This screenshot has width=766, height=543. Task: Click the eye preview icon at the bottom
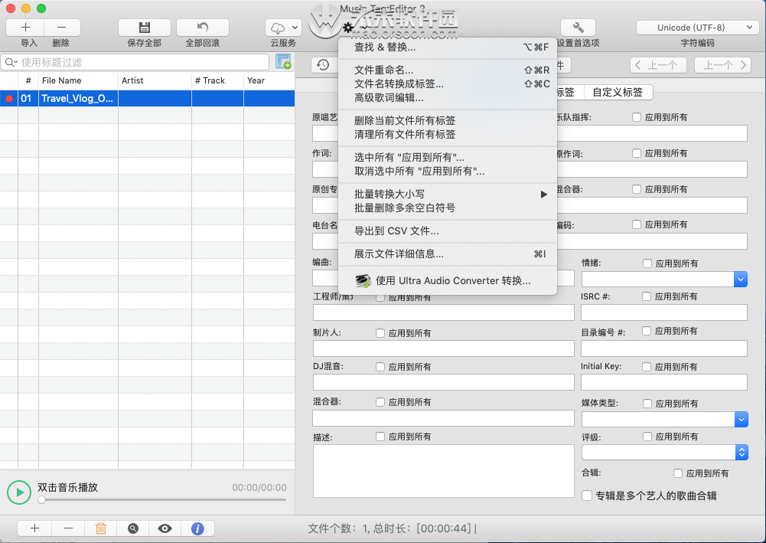point(165,528)
